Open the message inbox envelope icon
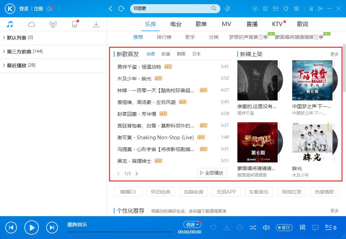Viewport: 346px width, 239px height. click(276, 8)
